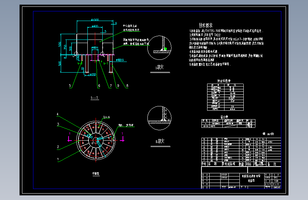Select the II-放大 detail label

(160, 141)
